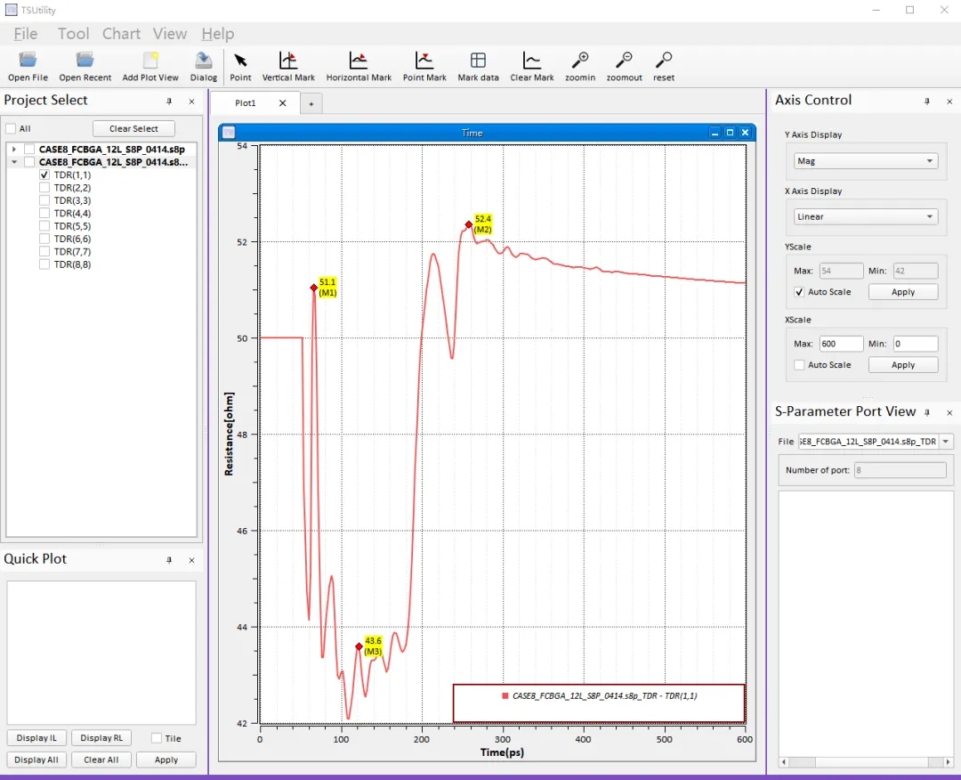Expand the first CASE8 s8p tree node
Image resolution: width=961 pixels, height=780 pixels.
14,150
